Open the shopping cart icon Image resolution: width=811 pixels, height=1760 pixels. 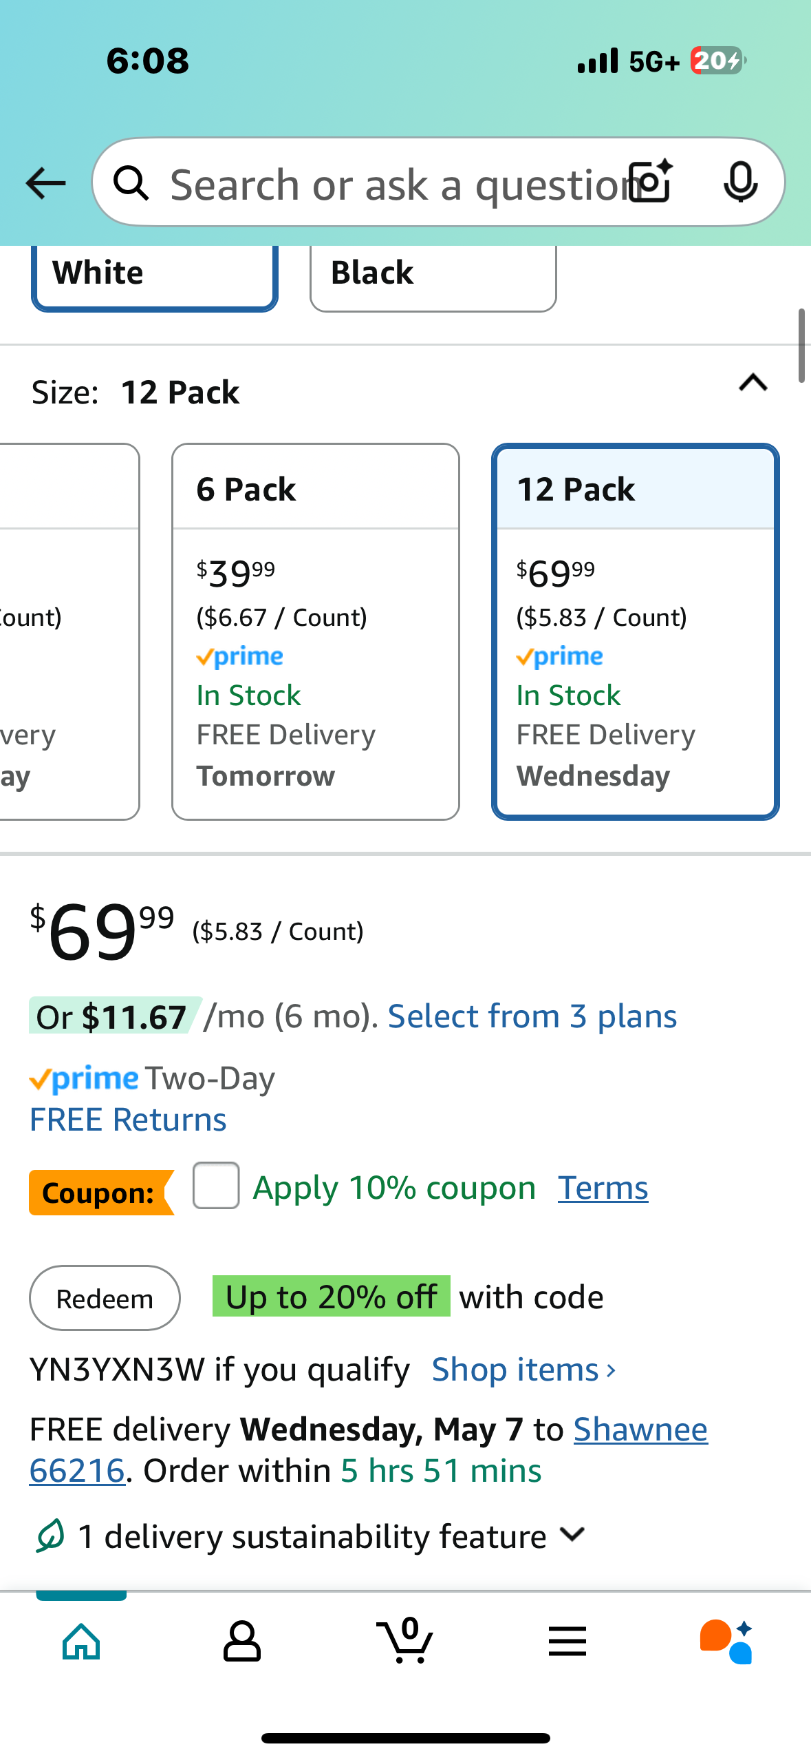point(405,1640)
